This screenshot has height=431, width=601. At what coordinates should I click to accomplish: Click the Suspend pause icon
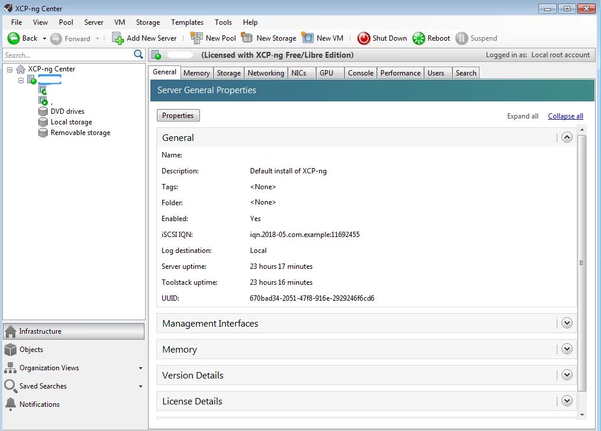[x=461, y=38]
